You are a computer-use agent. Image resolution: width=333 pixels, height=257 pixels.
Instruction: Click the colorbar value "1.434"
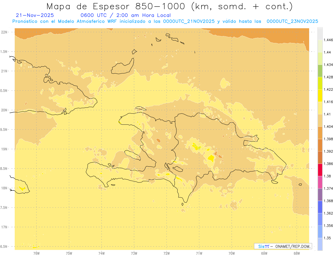[328, 65]
